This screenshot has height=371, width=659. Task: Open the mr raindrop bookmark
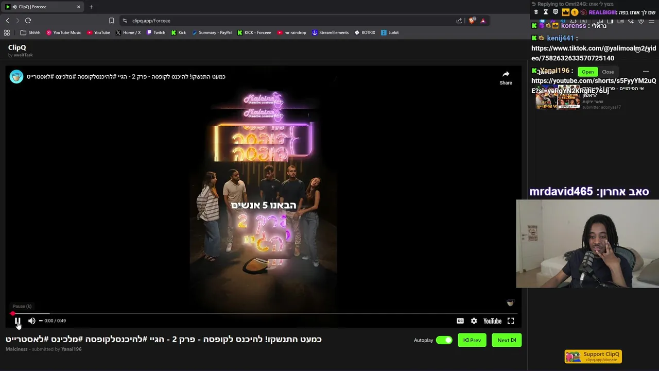291,32
